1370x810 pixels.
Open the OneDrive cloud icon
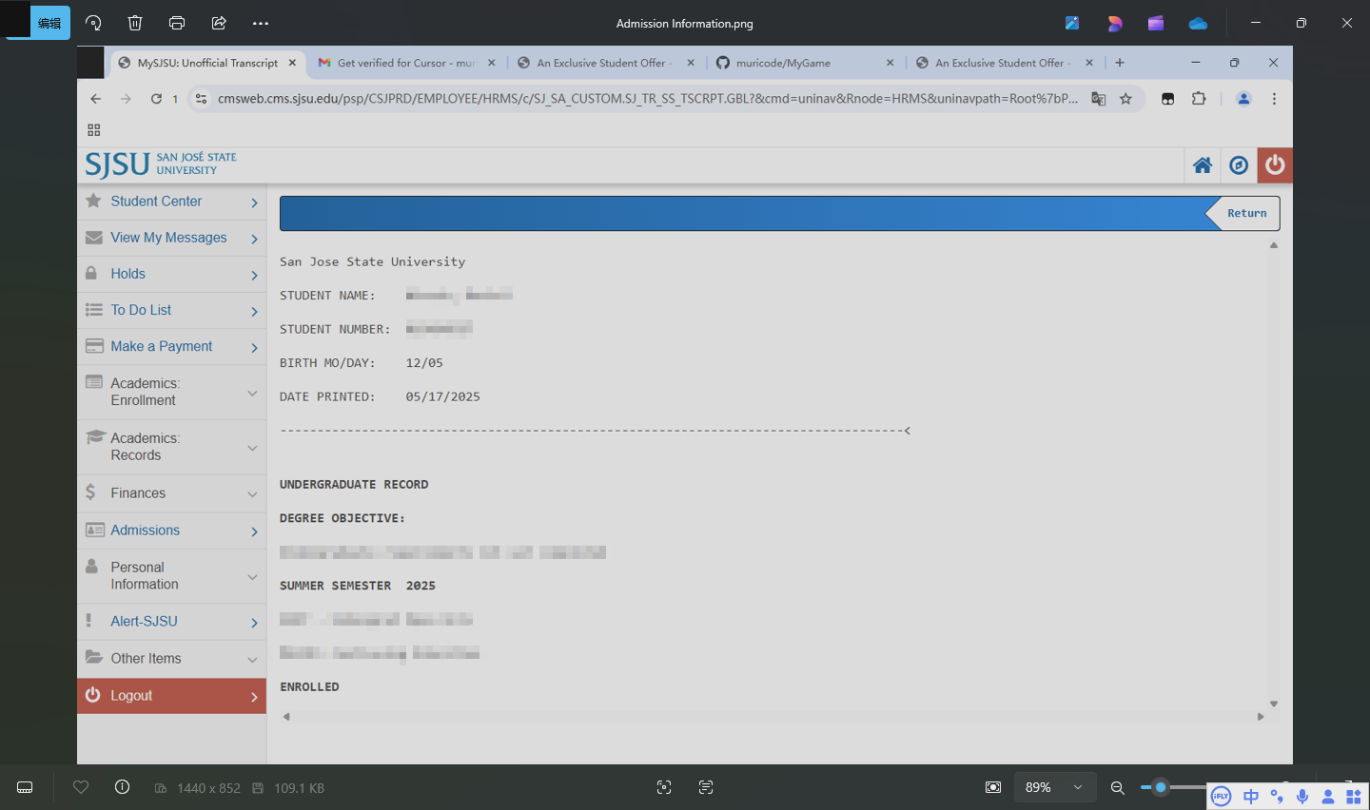point(1198,23)
